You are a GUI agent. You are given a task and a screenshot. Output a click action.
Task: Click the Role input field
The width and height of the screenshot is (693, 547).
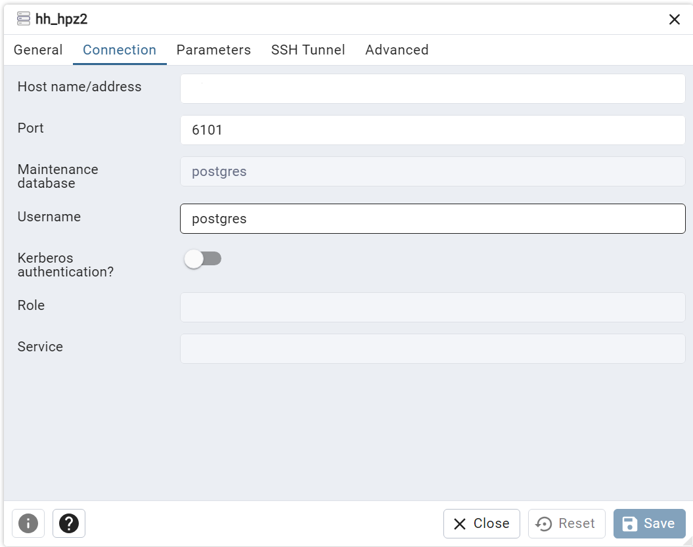[432, 307]
